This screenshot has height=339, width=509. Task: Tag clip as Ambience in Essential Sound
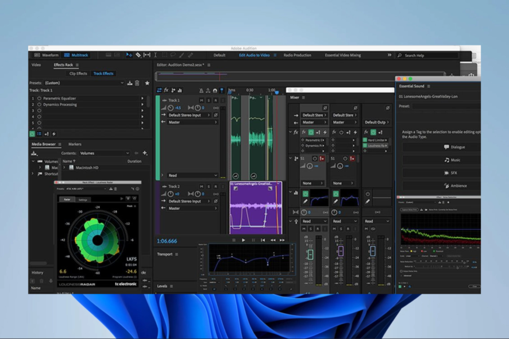coord(455,186)
